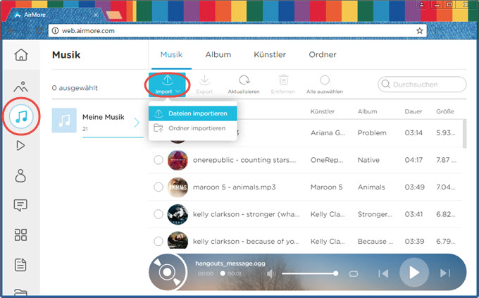Screen dimensions: 479x298
Task: Go back in the browser
Action: pos(11,30)
